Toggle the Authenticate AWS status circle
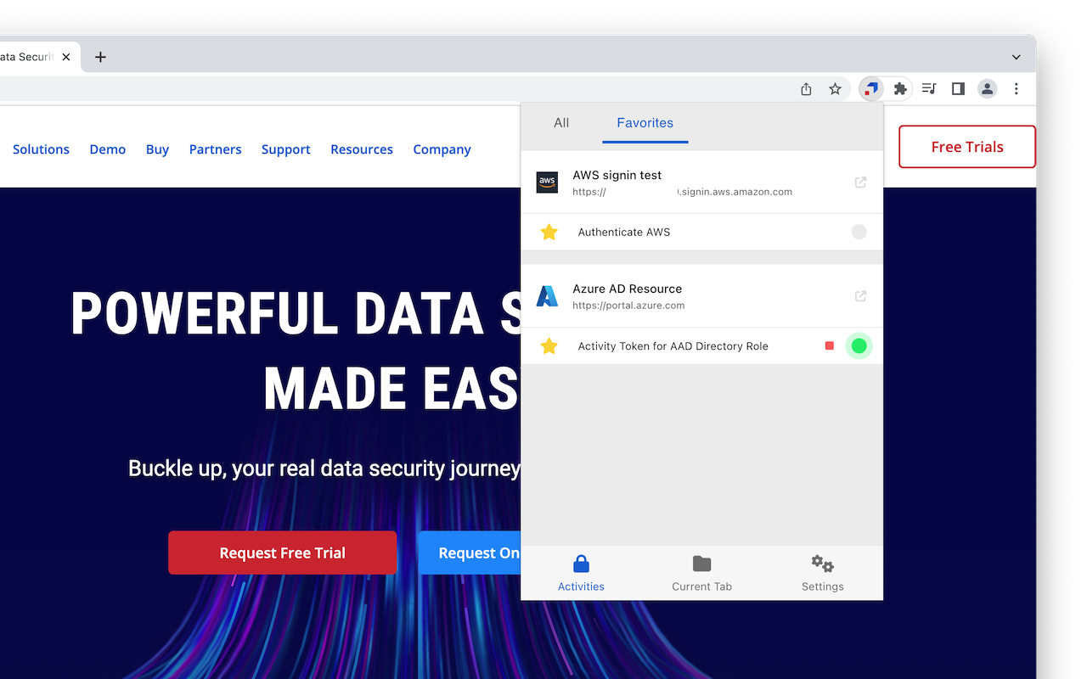The height and width of the screenshot is (679, 1087). pos(859,232)
